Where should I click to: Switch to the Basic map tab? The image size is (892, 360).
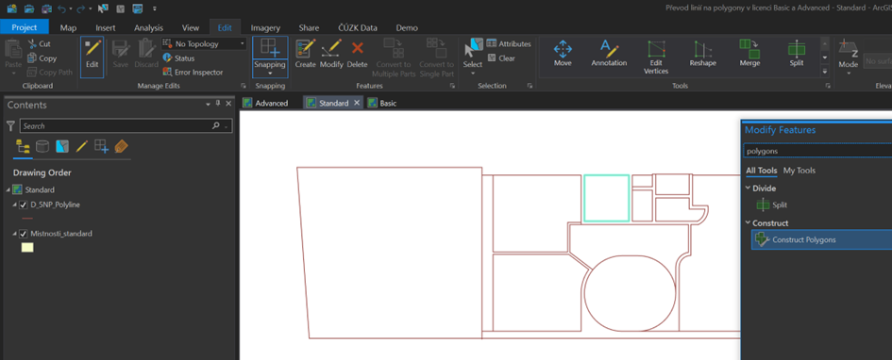click(381, 104)
